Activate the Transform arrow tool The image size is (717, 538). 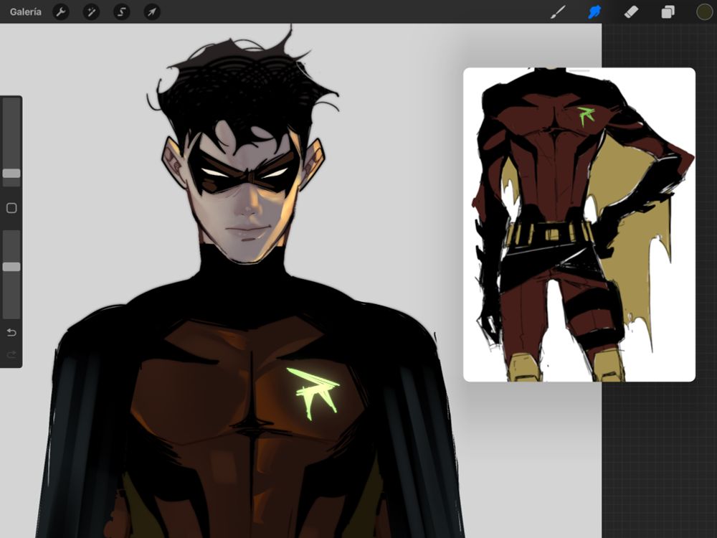click(152, 12)
